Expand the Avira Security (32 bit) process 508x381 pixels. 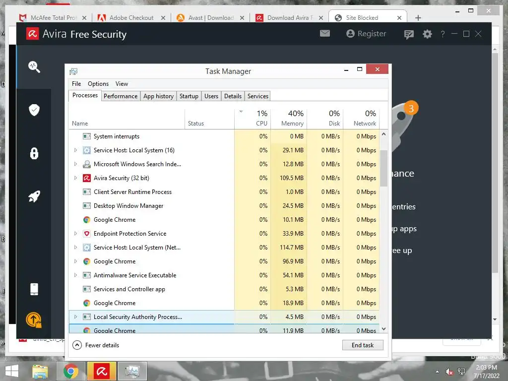click(75, 178)
